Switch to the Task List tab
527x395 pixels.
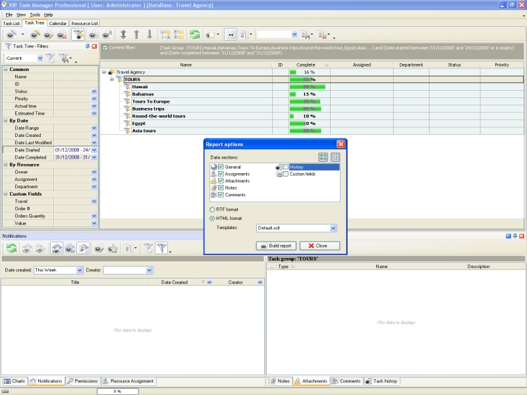click(x=11, y=24)
